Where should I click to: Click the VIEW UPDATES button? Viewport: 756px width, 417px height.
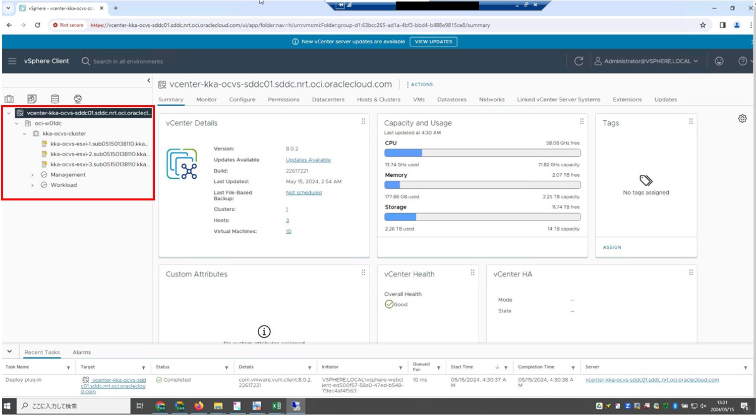(x=433, y=42)
